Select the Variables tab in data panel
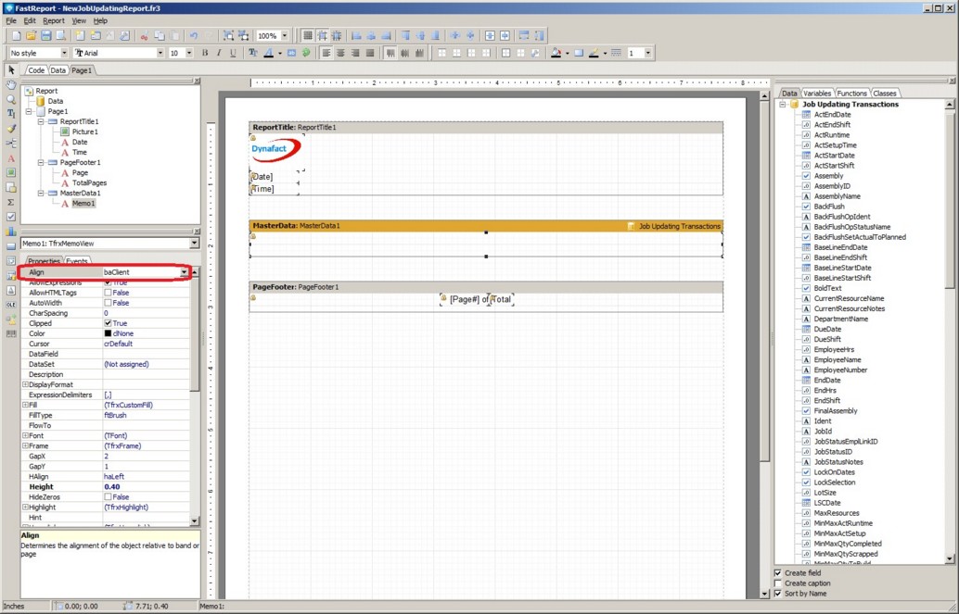959x614 pixels. tap(817, 94)
